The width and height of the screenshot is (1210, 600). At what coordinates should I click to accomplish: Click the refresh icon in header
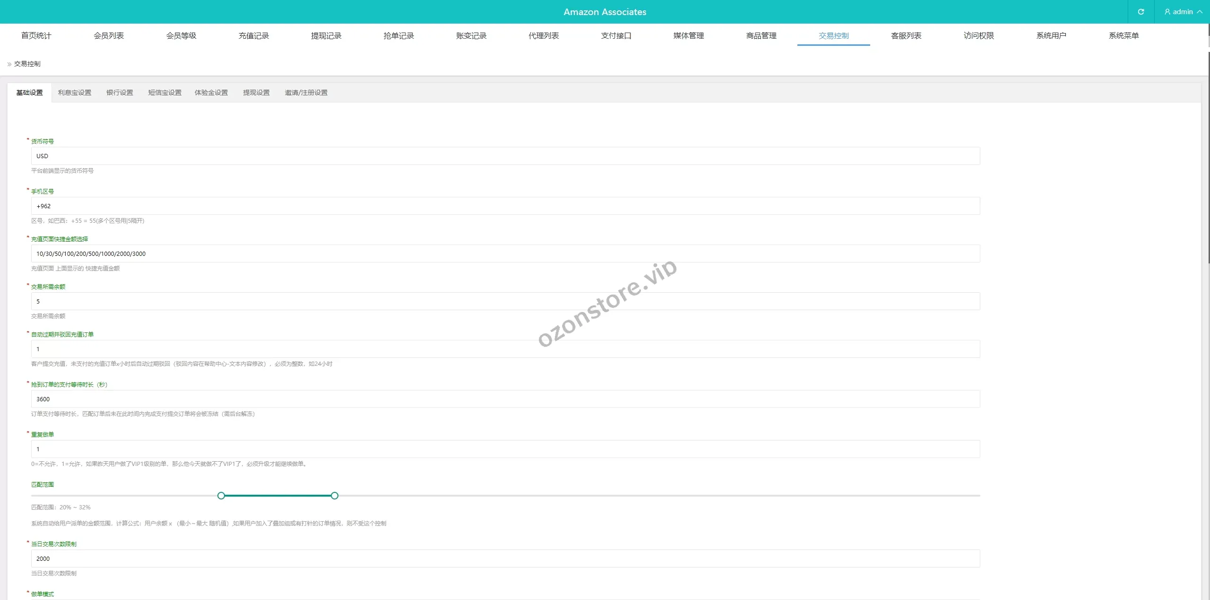(x=1141, y=12)
